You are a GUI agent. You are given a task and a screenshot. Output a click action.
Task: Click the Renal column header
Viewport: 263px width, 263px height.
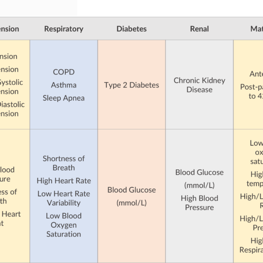[199, 29]
